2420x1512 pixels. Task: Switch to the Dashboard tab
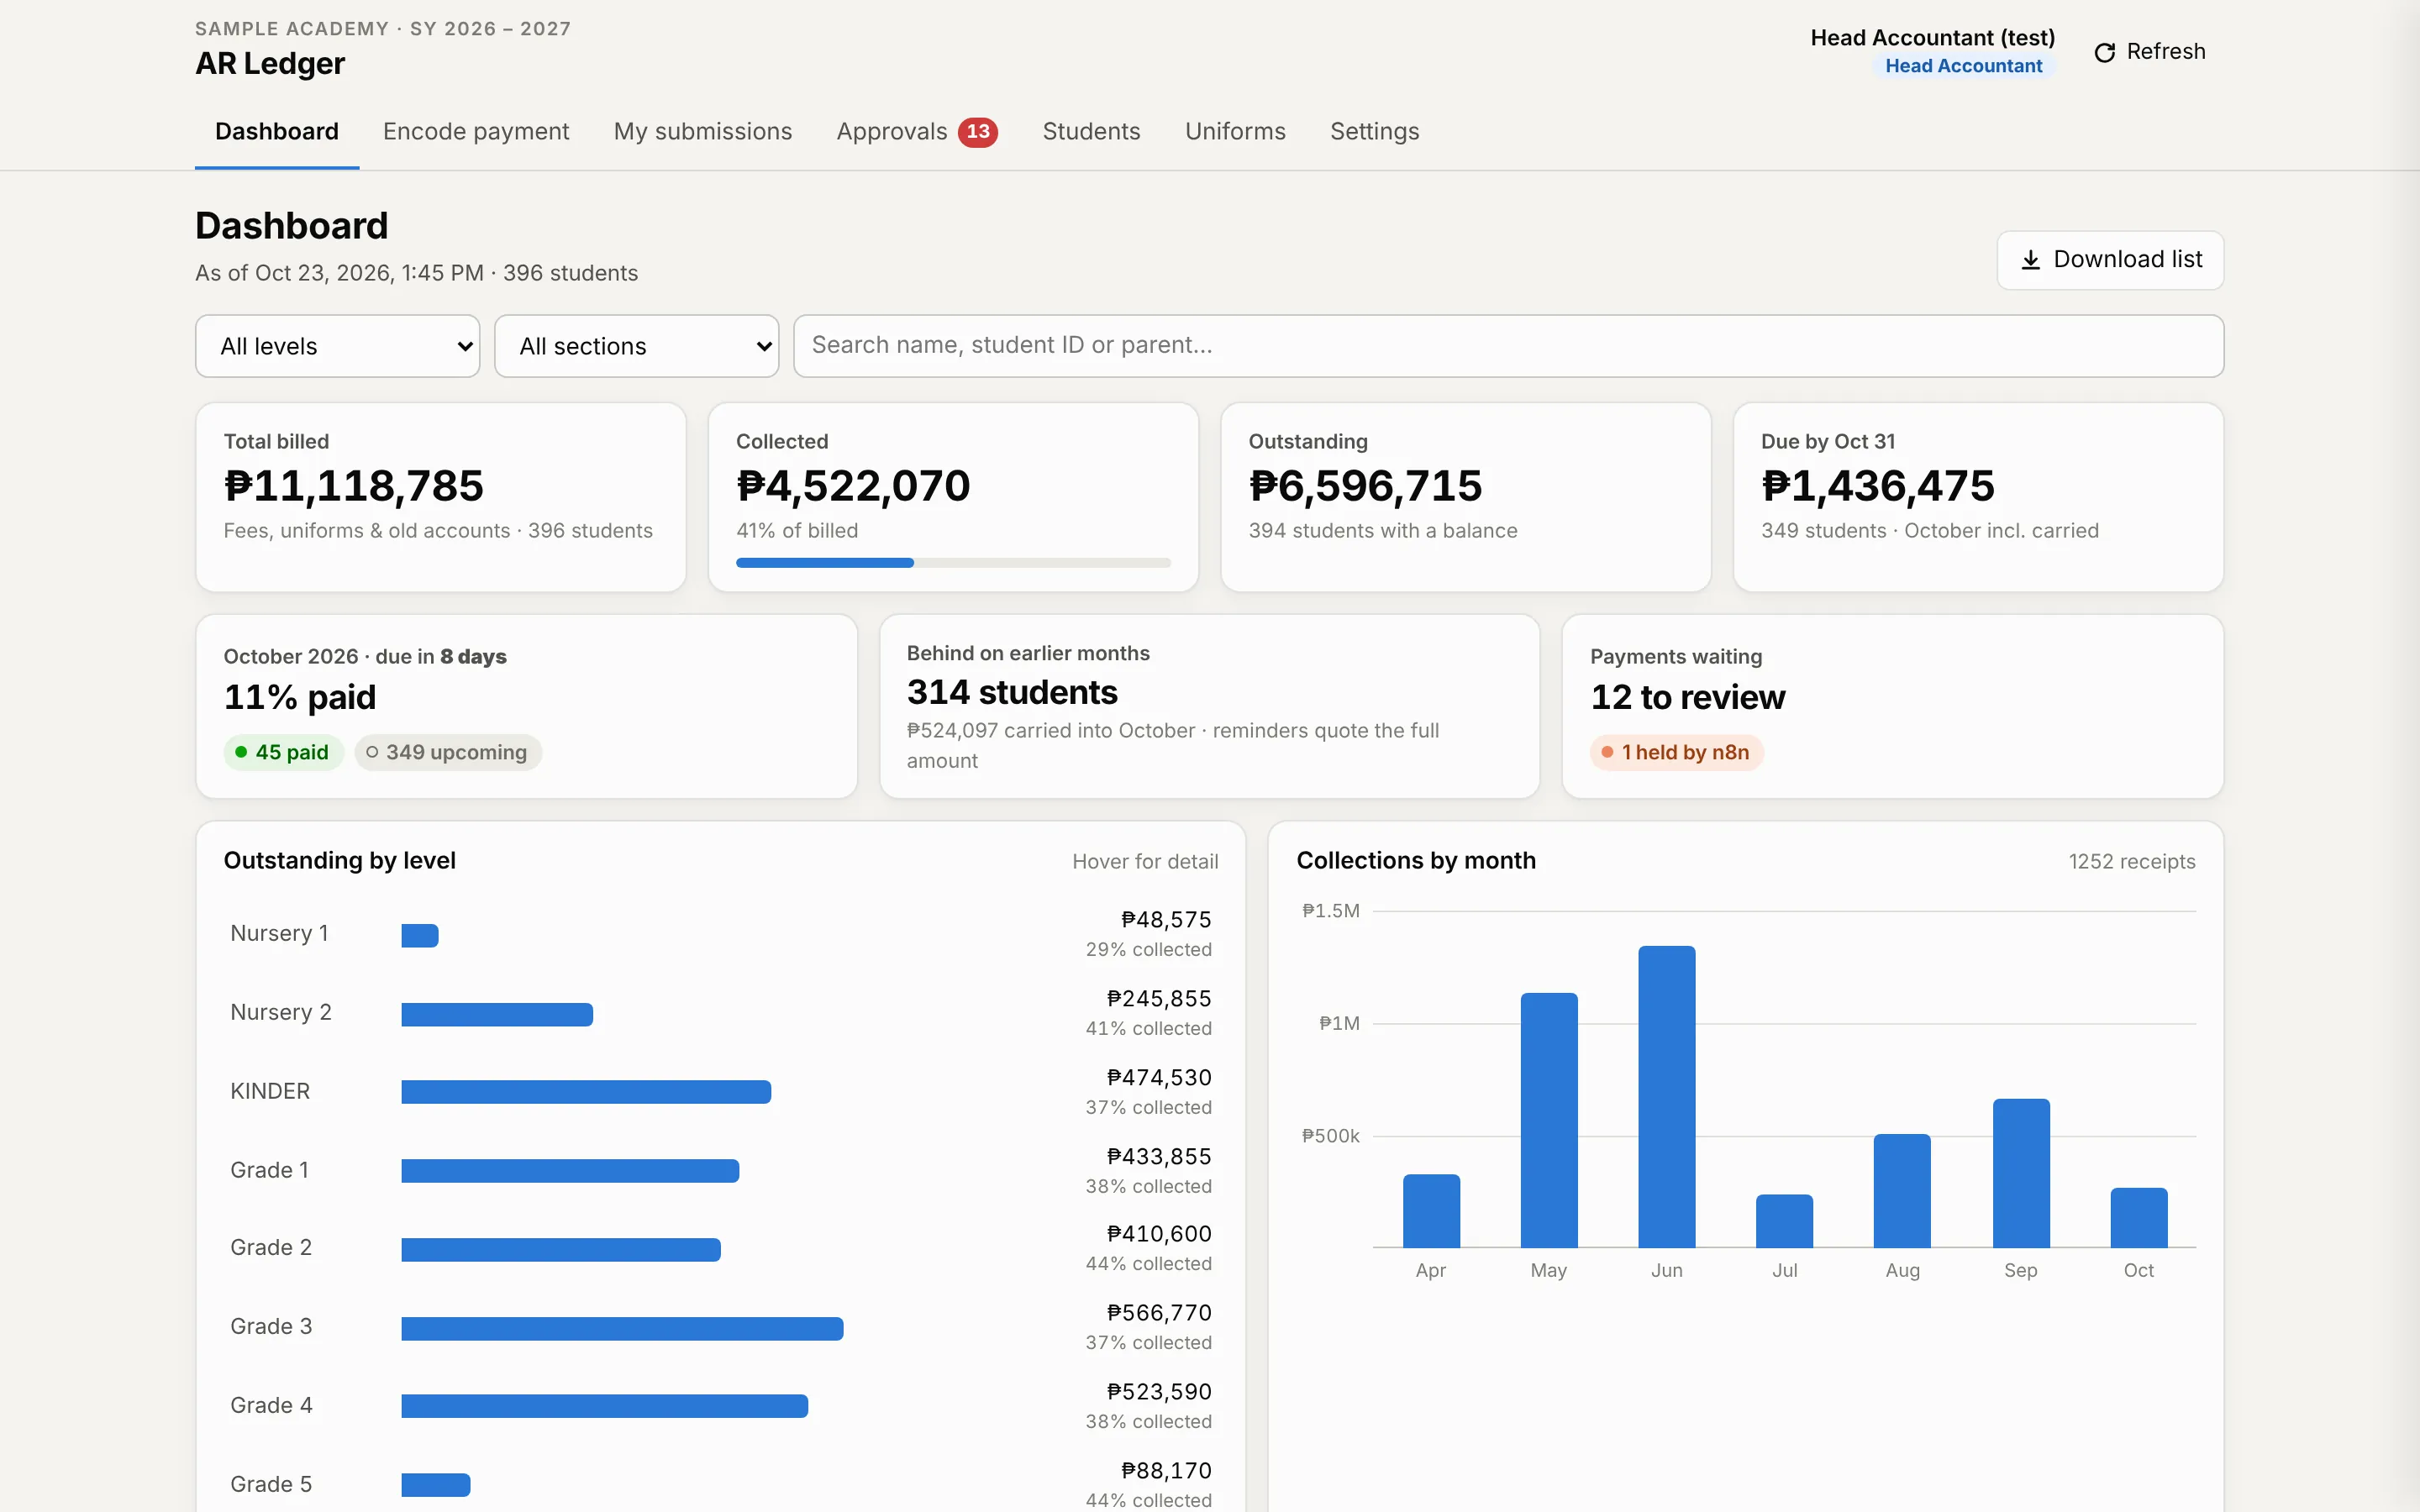(x=277, y=132)
